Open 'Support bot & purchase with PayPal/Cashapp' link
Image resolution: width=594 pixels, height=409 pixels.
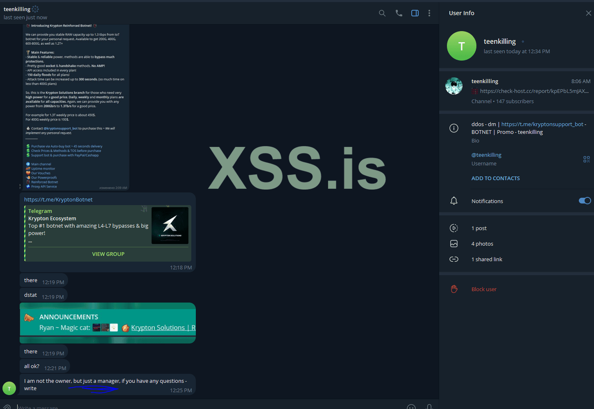pyautogui.click(x=65, y=155)
